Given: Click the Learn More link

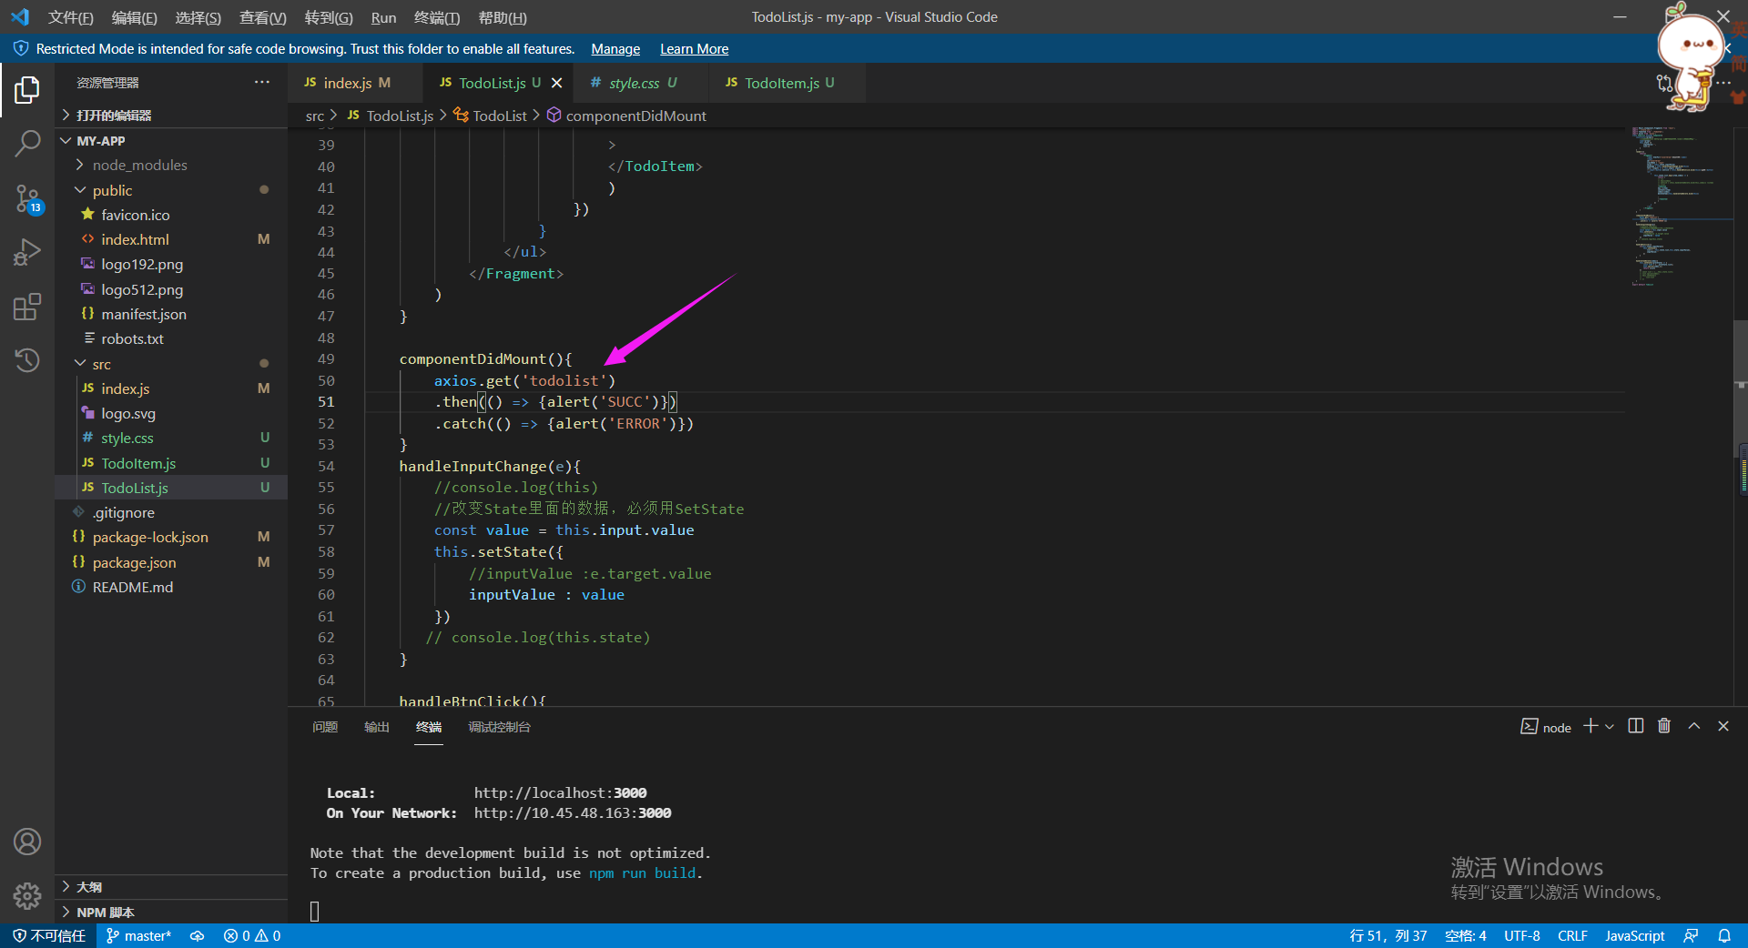Looking at the screenshot, I should click(x=694, y=49).
